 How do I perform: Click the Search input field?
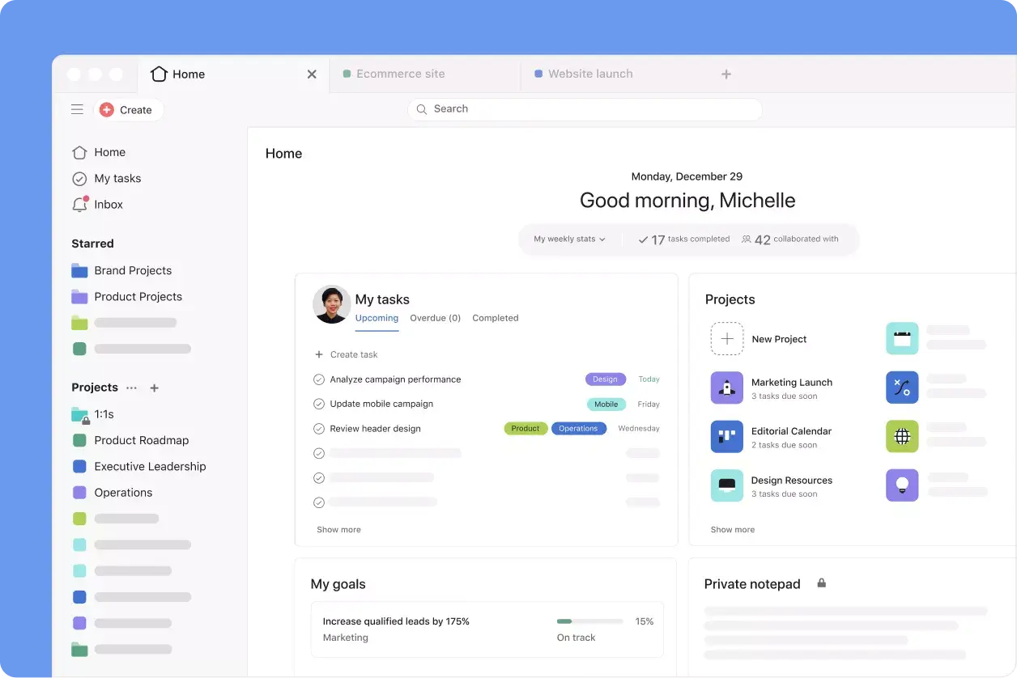point(585,109)
